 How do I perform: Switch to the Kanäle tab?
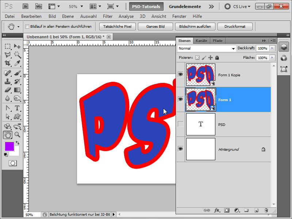(x=201, y=41)
